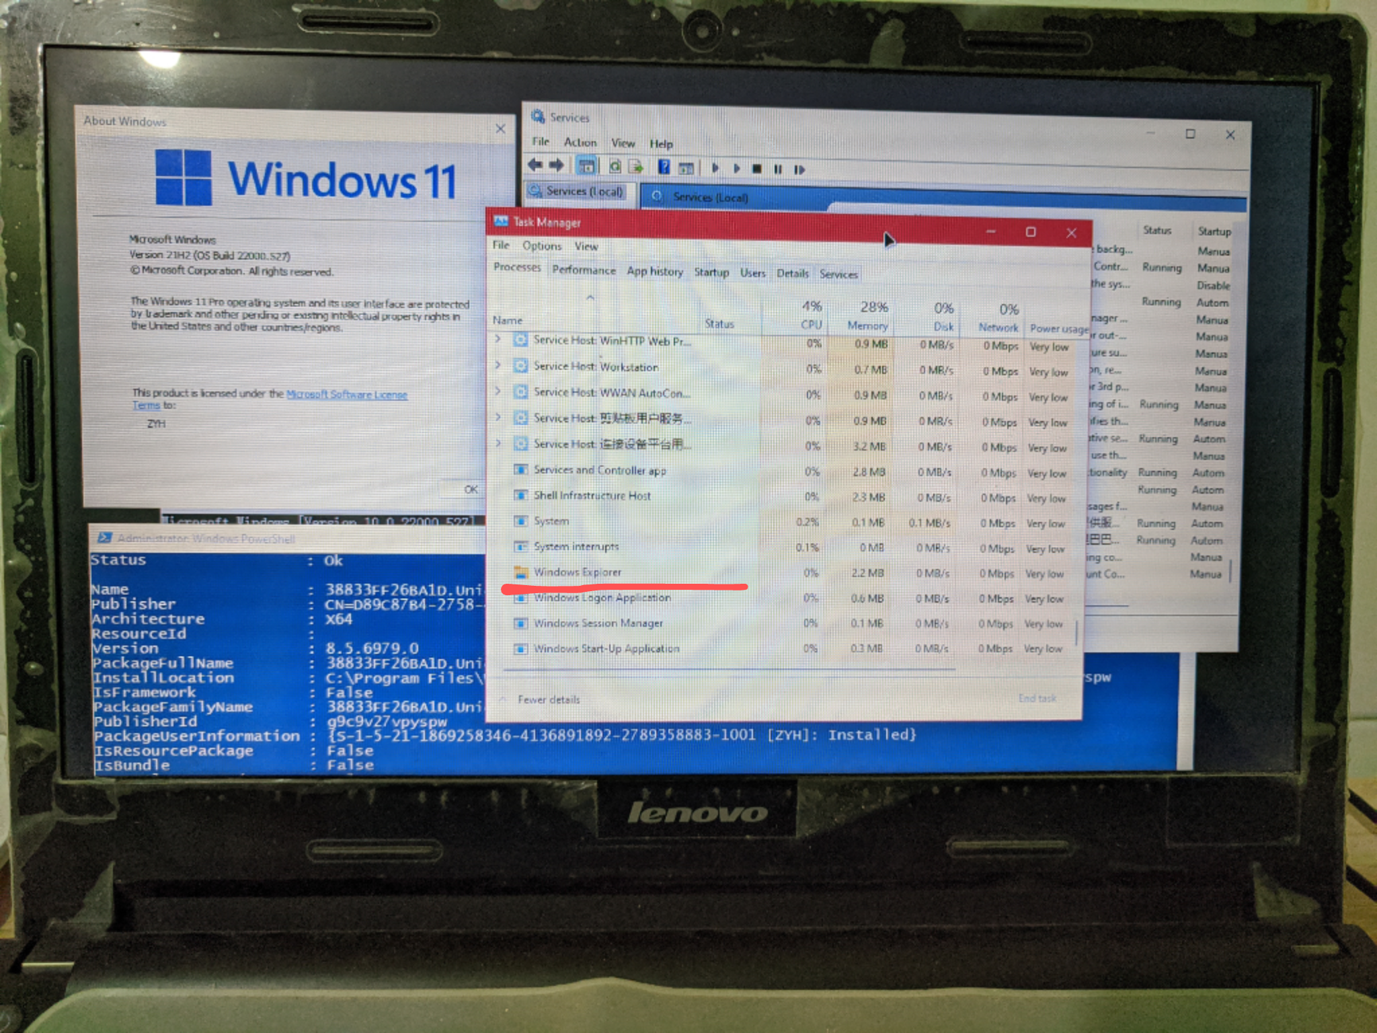1377x1033 pixels.
Task: Expand the Service Host row using 3.2 MB
Action: point(498,443)
